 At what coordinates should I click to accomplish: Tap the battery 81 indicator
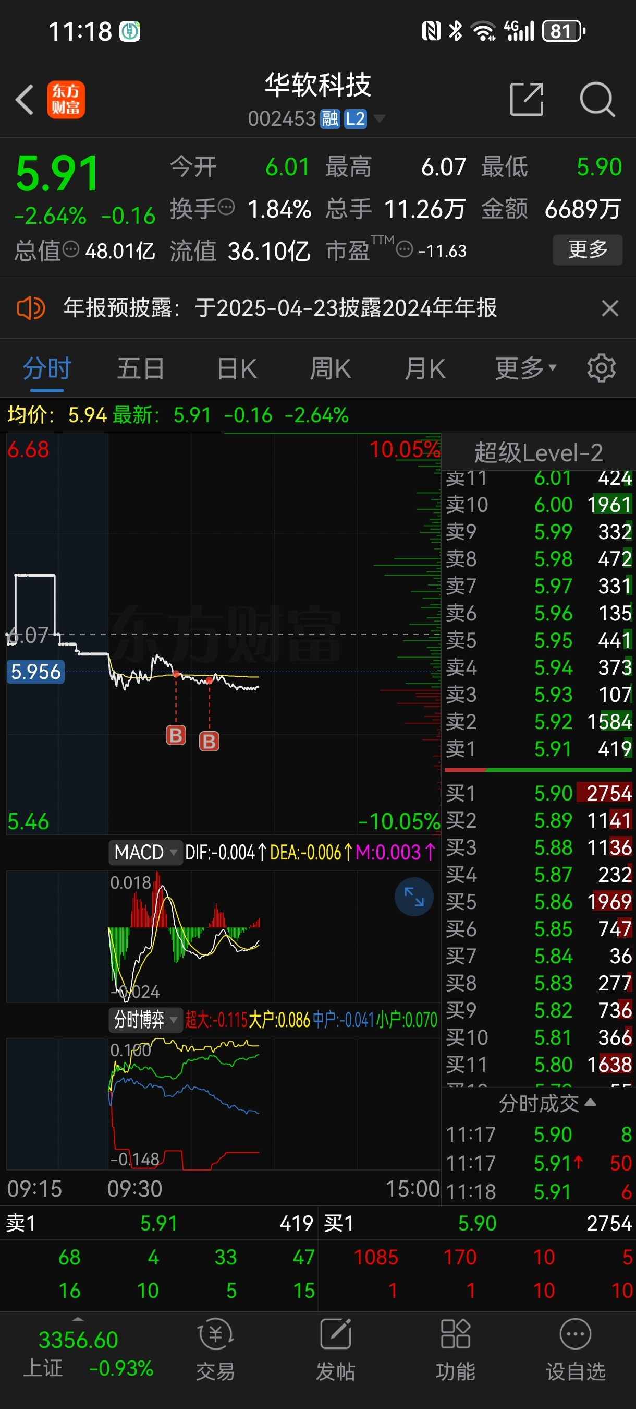(564, 31)
